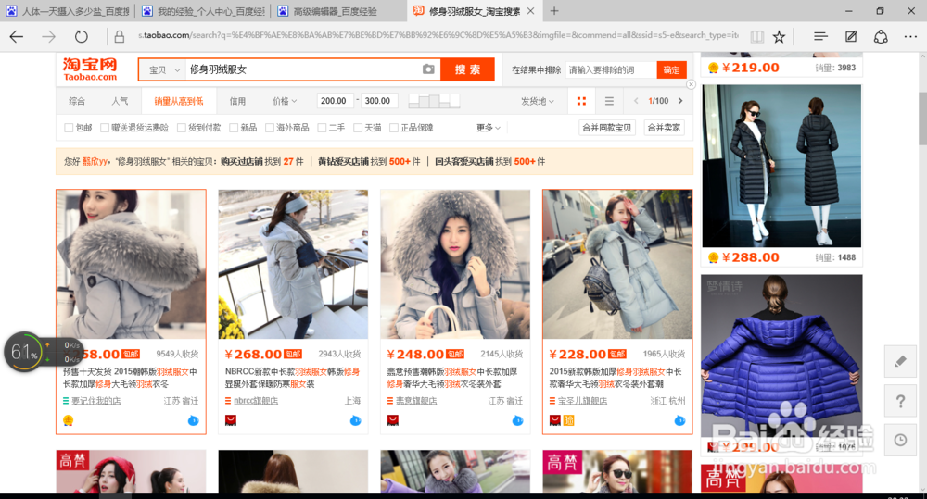Click the help question mark sidebar icon
The height and width of the screenshot is (499, 927).
click(x=900, y=401)
